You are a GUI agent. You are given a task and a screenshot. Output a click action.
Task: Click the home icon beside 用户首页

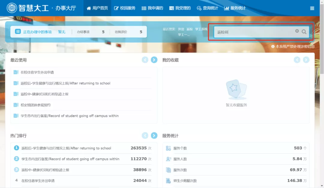(x=89, y=8)
